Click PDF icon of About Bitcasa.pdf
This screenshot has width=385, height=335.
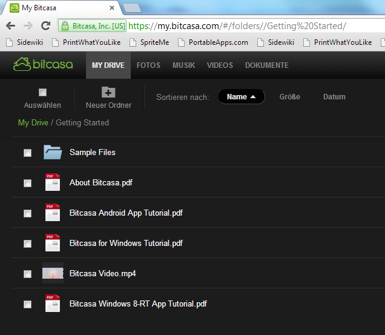point(53,182)
